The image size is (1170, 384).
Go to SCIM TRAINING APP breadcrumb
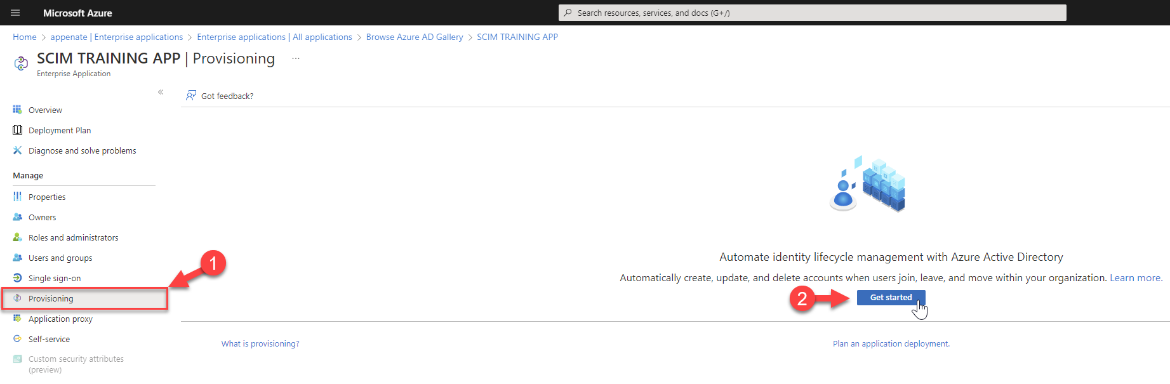pyautogui.click(x=517, y=37)
